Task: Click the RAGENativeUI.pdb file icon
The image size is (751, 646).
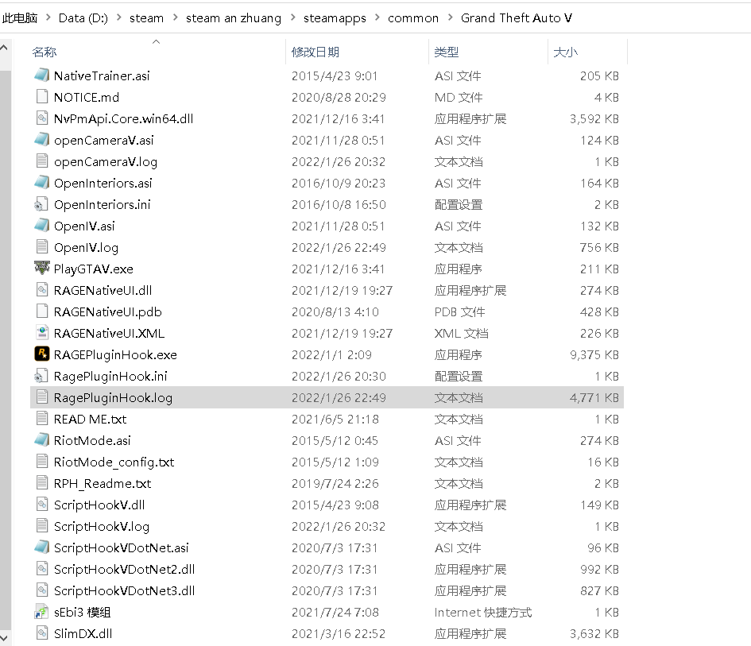Action: coord(41,311)
